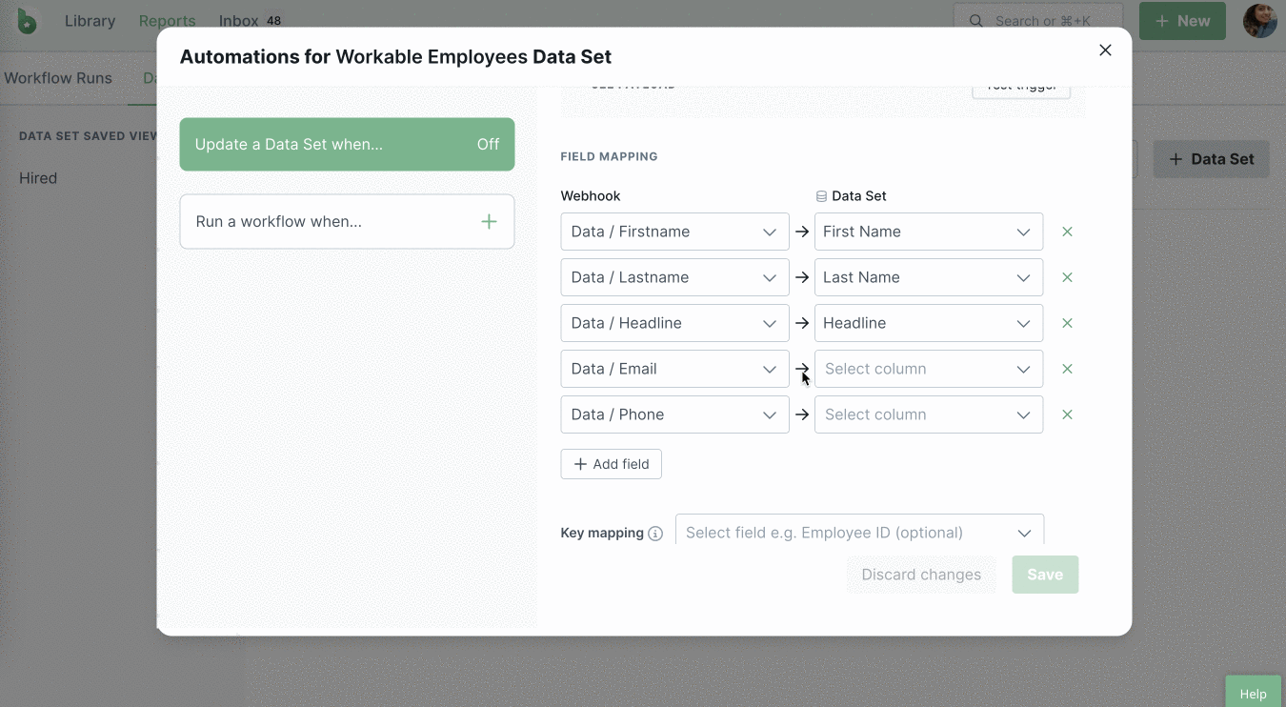Switch to the Workflow Runs tab
Image resolution: width=1286 pixels, height=707 pixels.
(x=58, y=78)
